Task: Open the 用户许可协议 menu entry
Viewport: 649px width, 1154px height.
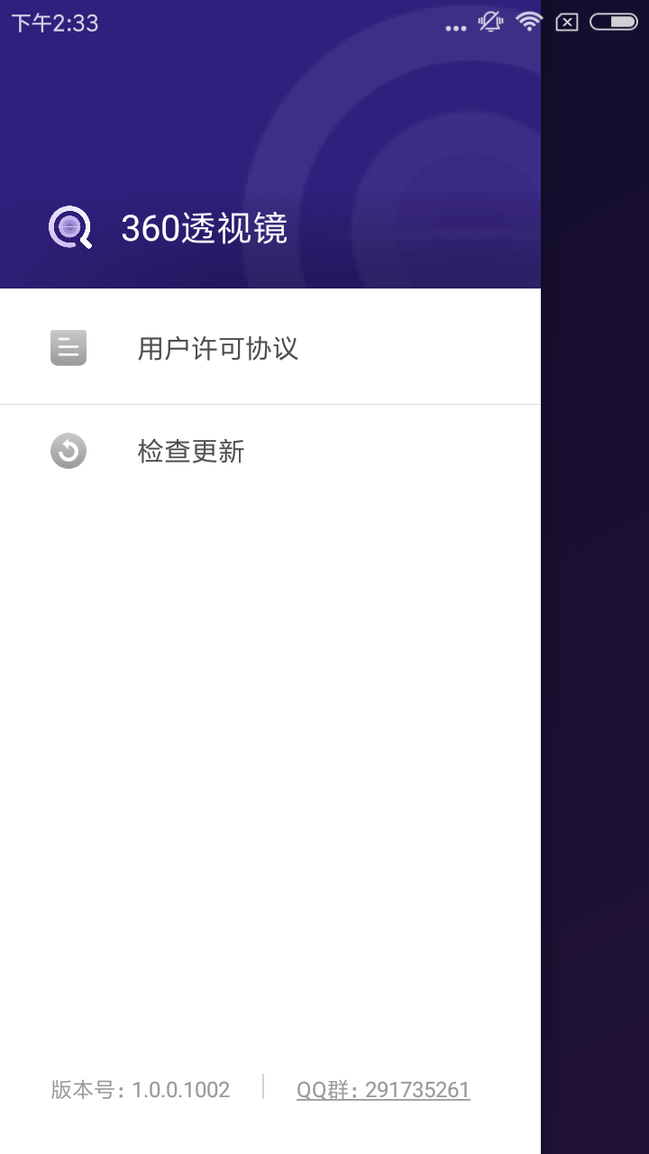Action: tap(270, 347)
